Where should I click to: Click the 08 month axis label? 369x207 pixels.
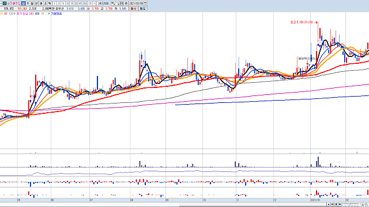tap(132, 200)
